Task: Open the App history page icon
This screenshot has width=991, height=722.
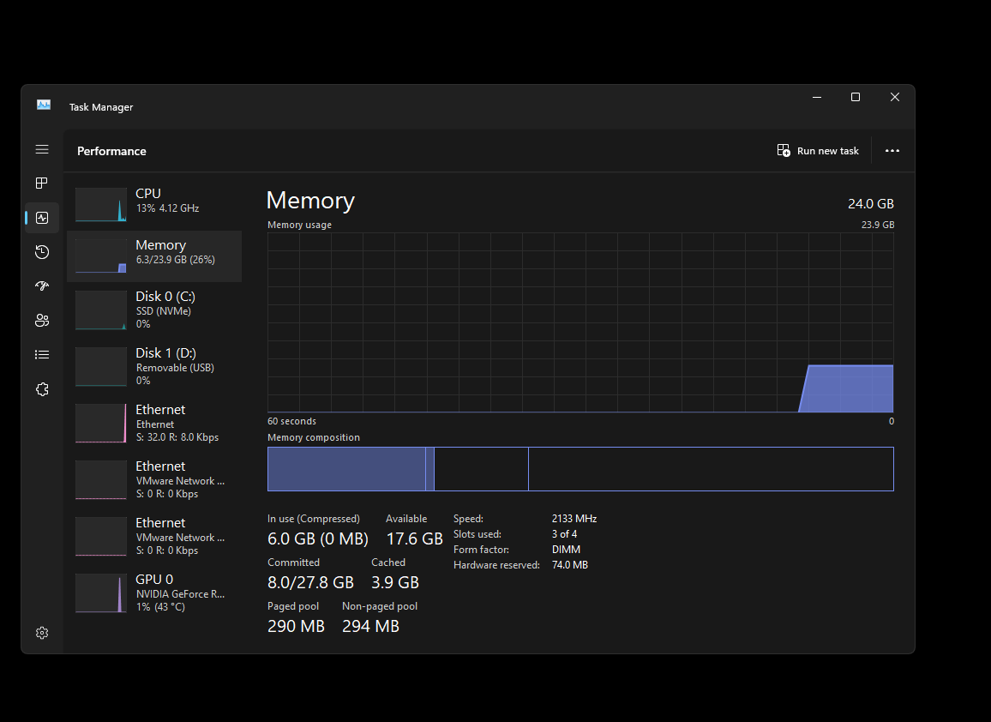Action: tap(42, 252)
